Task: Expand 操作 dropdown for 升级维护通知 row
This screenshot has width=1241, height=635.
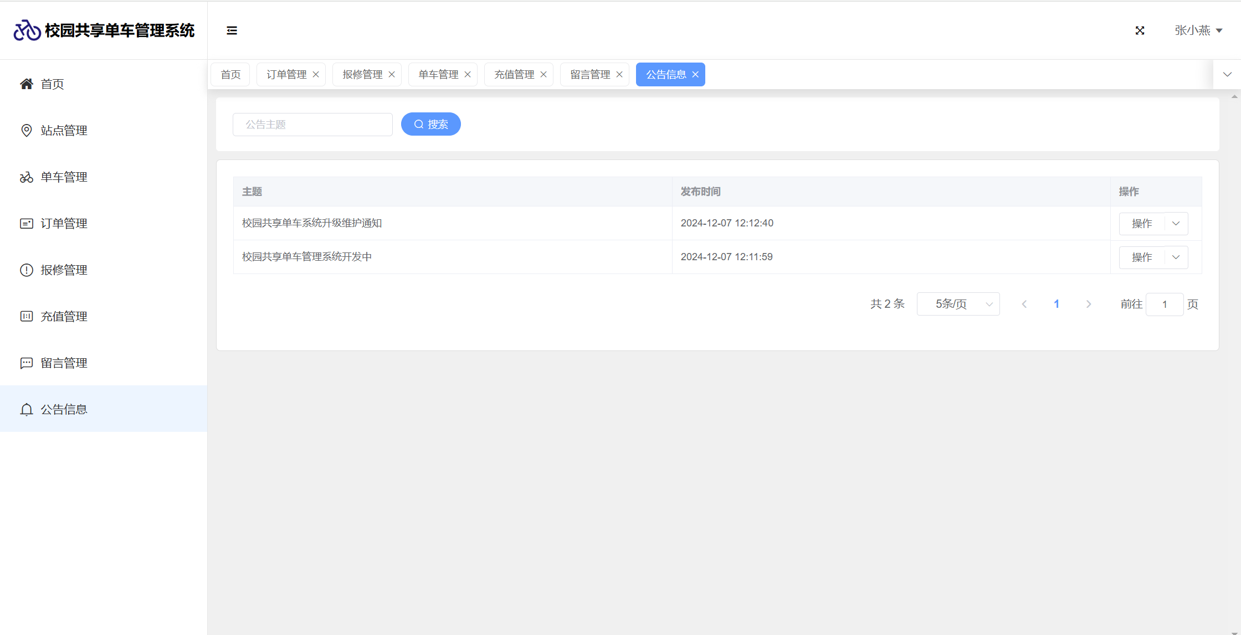Action: pyautogui.click(x=1176, y=224)
